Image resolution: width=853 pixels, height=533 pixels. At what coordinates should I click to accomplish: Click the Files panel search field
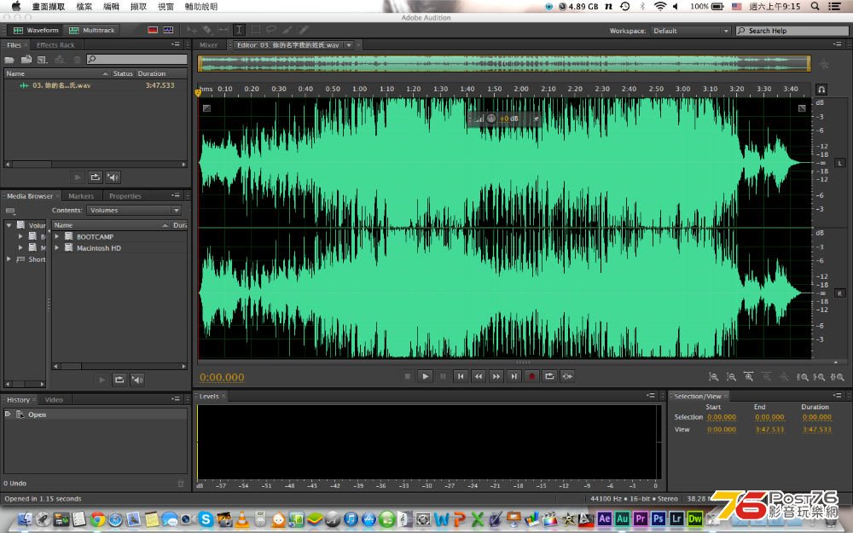point(136,59)
